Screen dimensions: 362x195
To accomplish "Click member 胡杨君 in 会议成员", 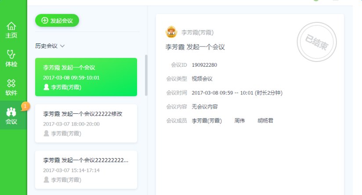I will [265, 120].
